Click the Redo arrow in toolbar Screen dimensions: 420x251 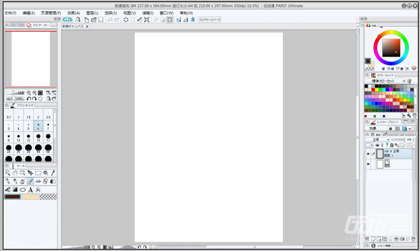pos(117,19)
